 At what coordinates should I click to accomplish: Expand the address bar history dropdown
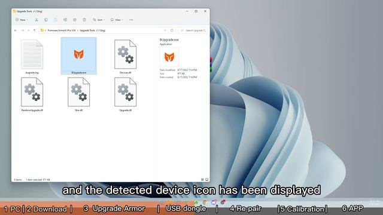[x=165, y=30]
